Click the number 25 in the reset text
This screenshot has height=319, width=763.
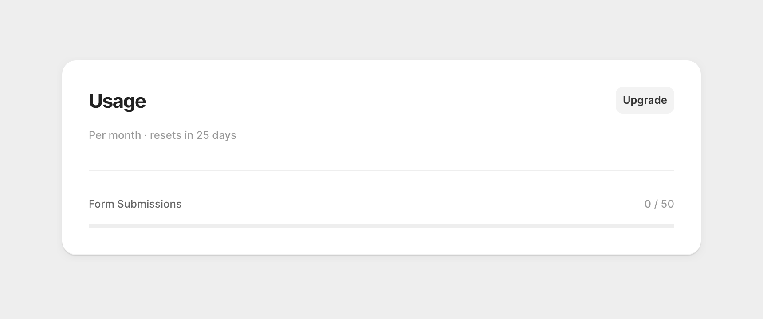[x=203, y=135]
